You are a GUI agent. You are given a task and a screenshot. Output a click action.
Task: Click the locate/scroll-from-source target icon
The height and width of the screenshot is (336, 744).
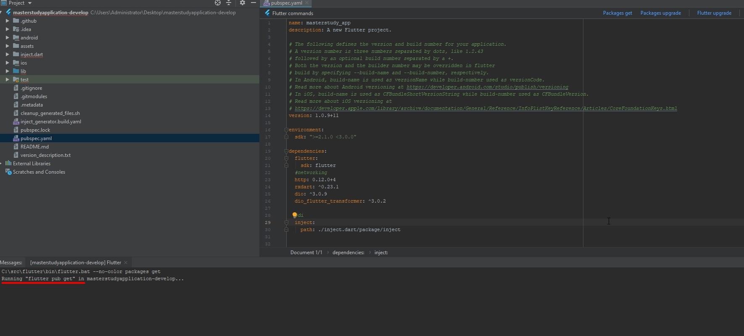218,3
